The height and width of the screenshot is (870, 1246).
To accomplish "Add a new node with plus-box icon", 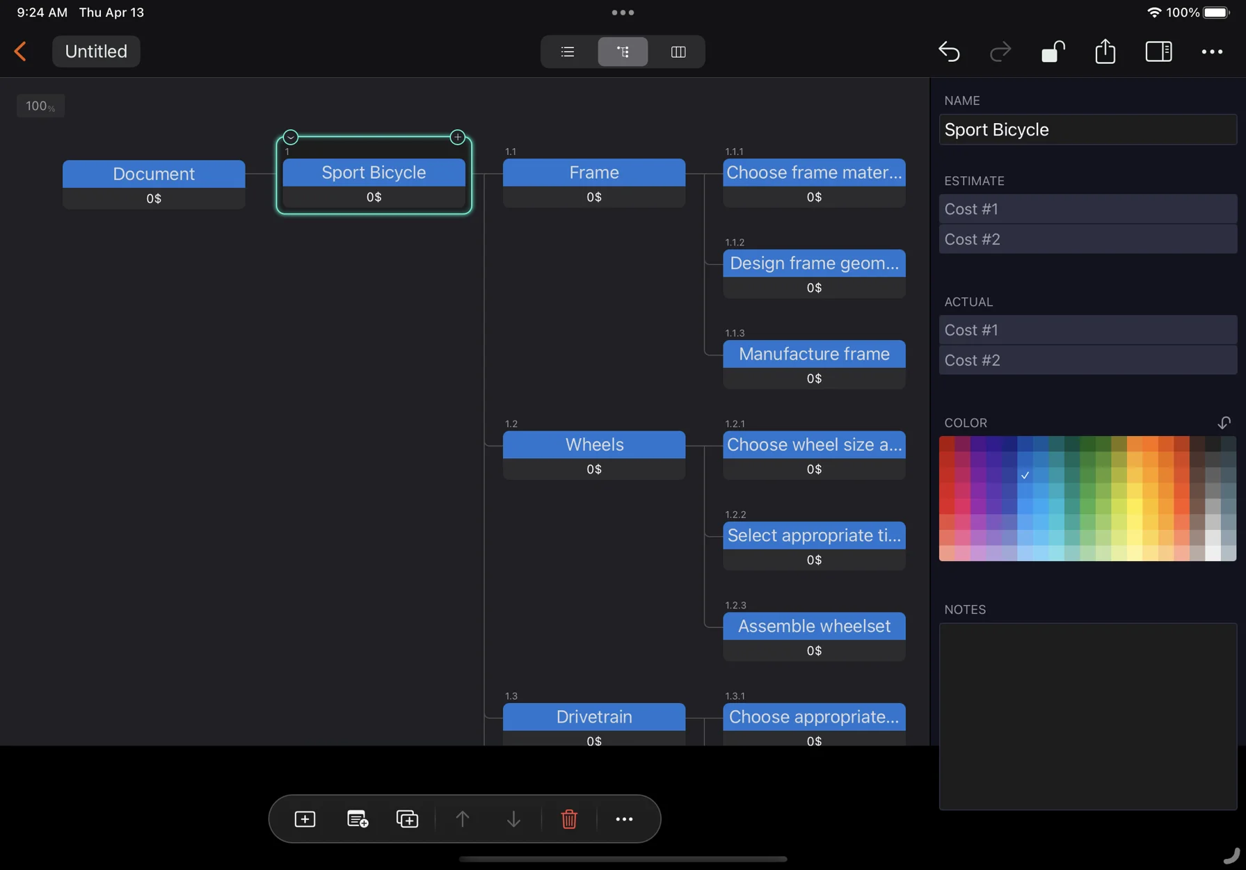I will [x=305, y=819].
